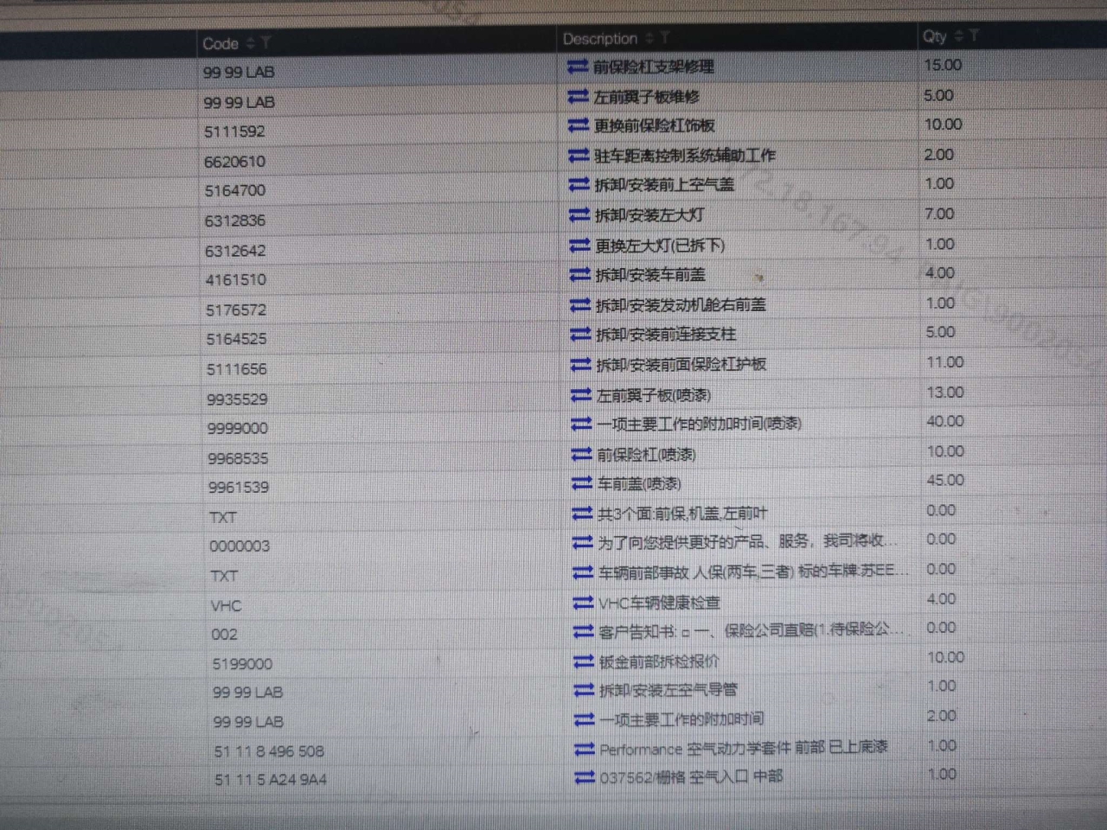Select code cell 9935529
This screenshot has width=1107, height=830.
pos(237,399)
